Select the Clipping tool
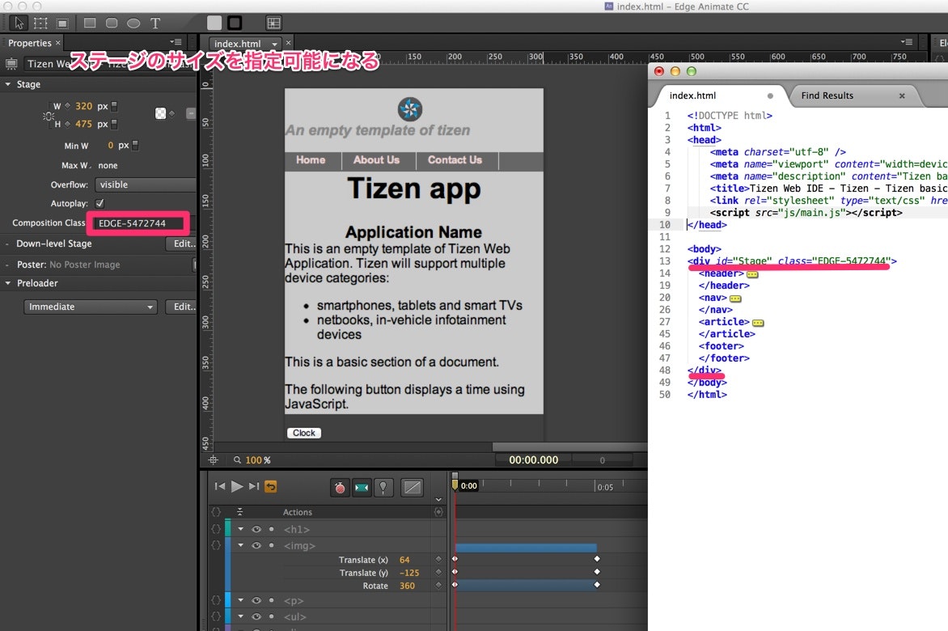This screenshot has height=631, width=948. click(62, 23)
